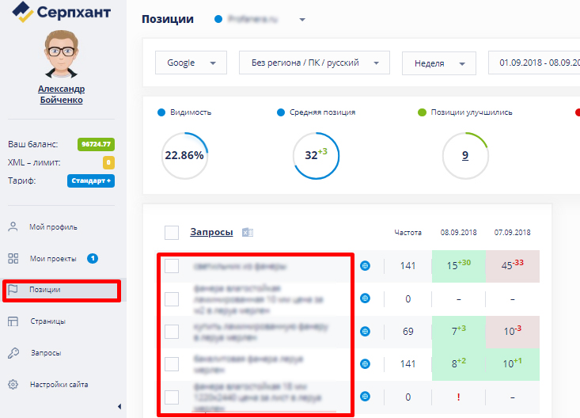Screen dimensions: 580x418
Task: Click the Excel export icon next to Запросы
Action: [x=247, y=233]
